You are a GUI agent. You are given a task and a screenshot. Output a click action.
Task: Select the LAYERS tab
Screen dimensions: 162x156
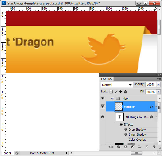pyautogui.click(x=106, y=79)
